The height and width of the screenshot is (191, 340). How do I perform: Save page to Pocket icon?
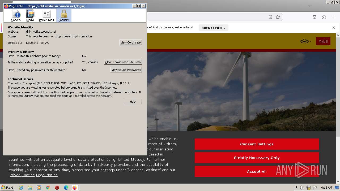point(314,17)
